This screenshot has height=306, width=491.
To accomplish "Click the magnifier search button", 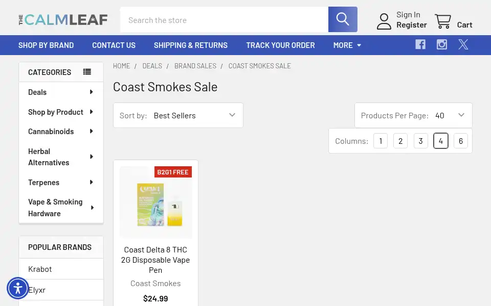I will click(x=343, y=19).
